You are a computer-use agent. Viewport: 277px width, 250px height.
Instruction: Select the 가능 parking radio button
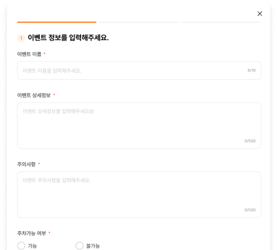coord(21,246)
